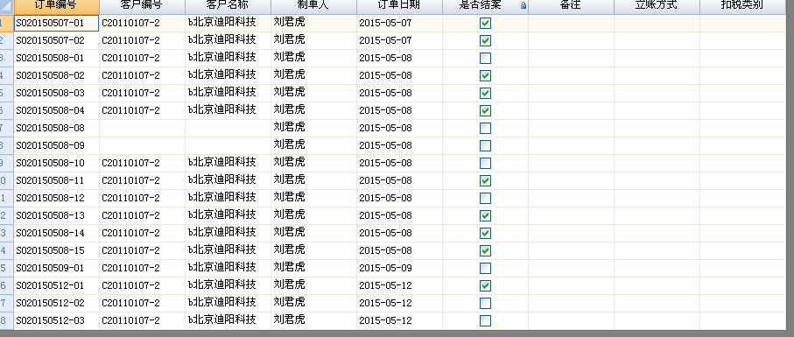Image resolution: width=794 pixels, height=337 pixels.
Task: Click the 客户编号 column header
Action: pos(143,6)
